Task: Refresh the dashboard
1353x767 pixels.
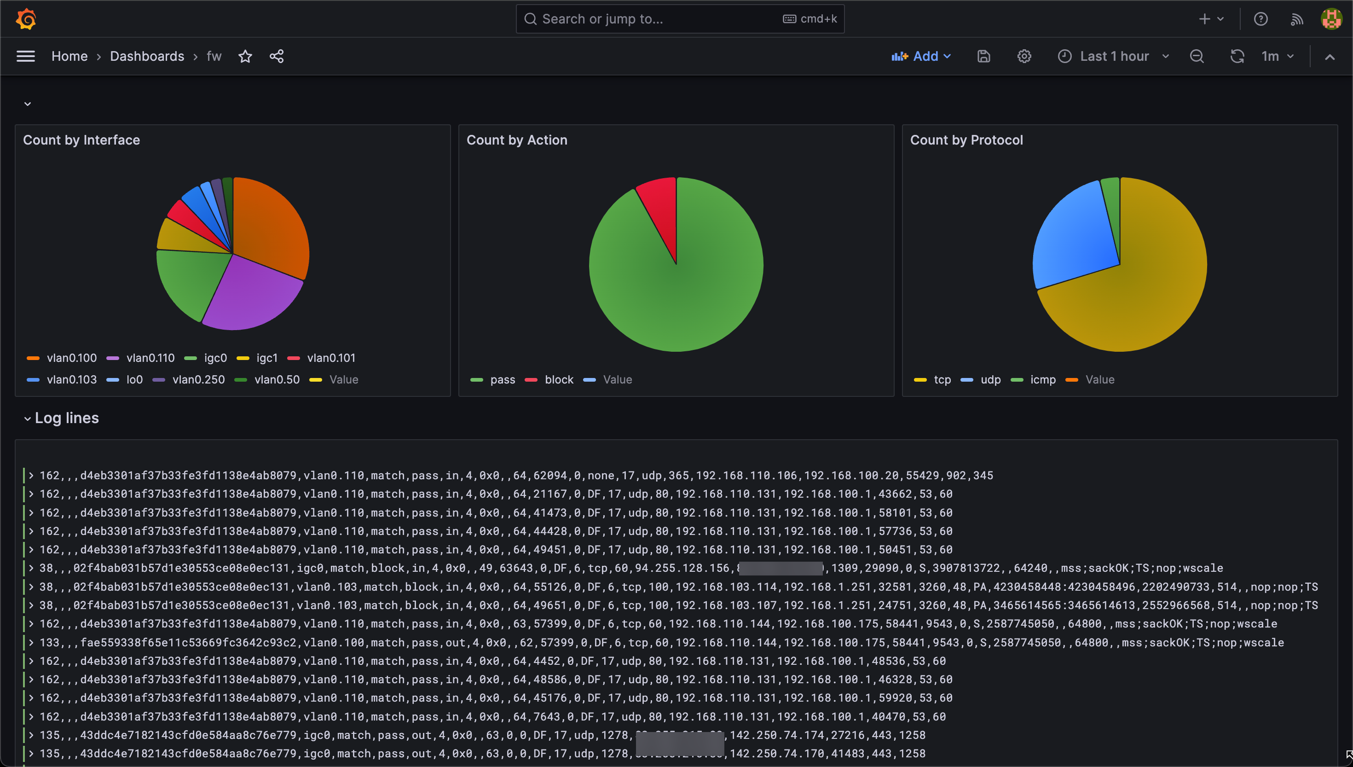Action: 1237,56
